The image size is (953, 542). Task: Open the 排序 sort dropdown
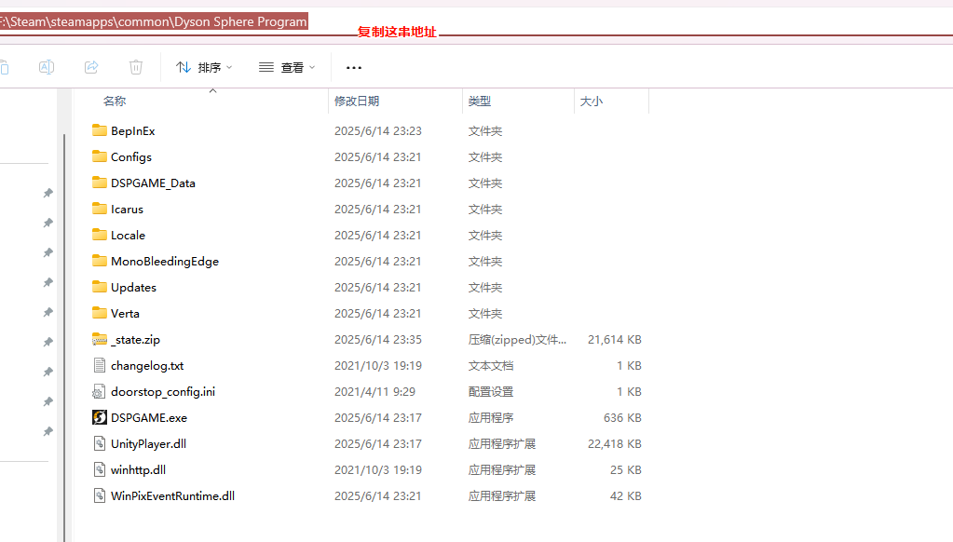tap(204, 67)
